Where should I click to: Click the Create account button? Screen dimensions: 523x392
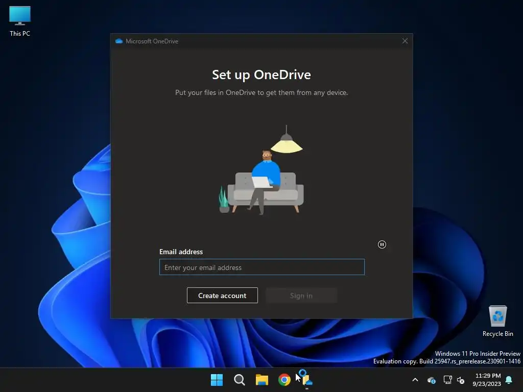[222, 296]
